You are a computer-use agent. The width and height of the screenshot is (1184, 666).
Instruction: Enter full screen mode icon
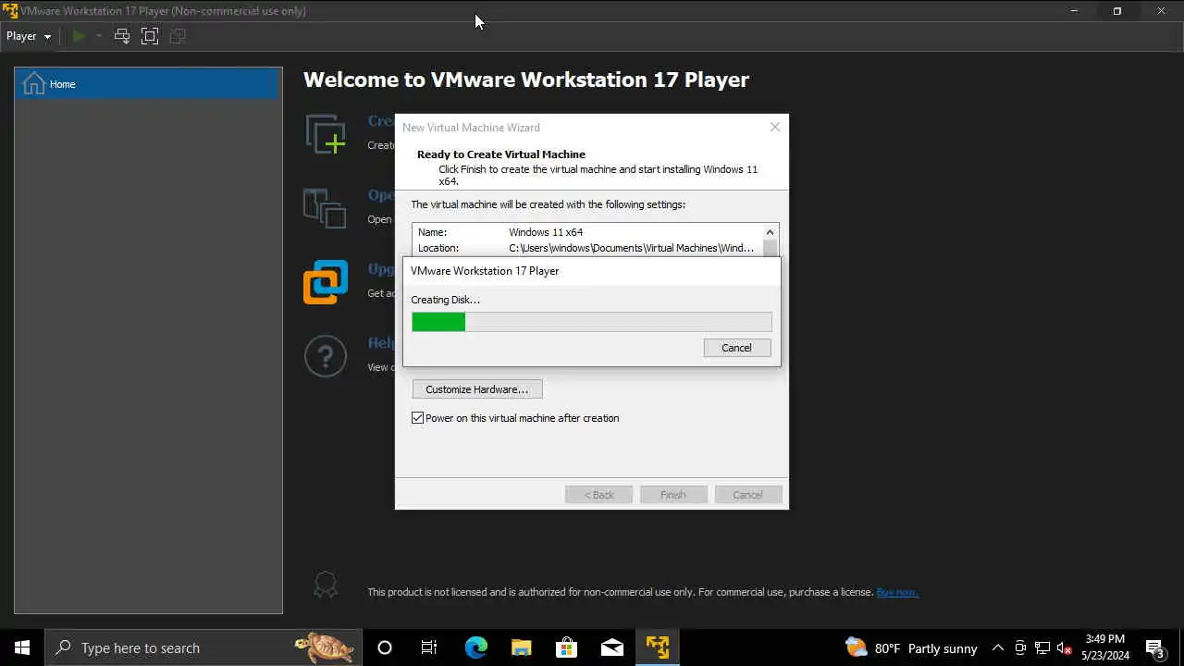[150, 36]
